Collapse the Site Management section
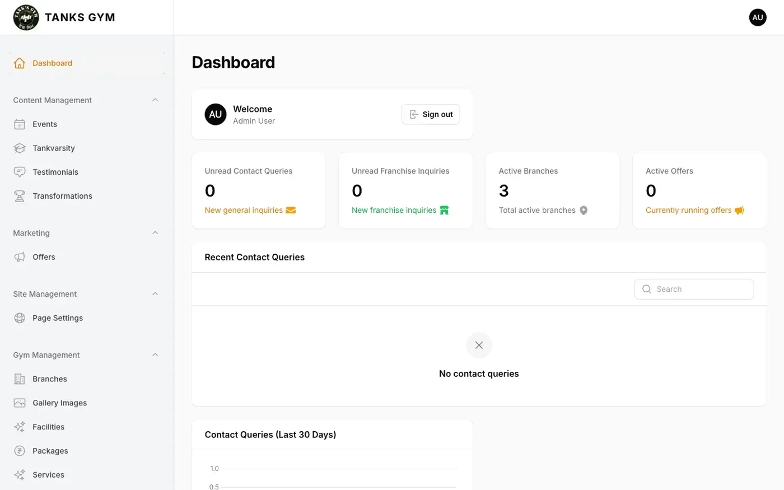 (155, 294)
